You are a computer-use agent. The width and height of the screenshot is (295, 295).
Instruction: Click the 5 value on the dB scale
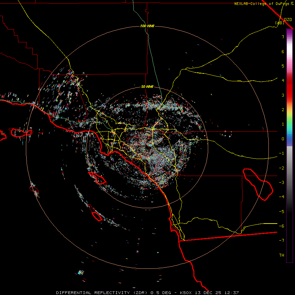283,66
